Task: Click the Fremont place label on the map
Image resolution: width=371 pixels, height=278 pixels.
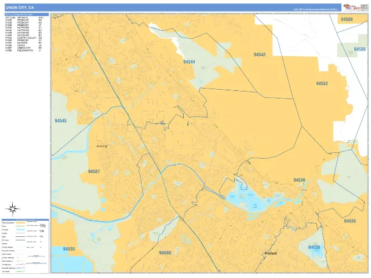Action: pos(271,254)
